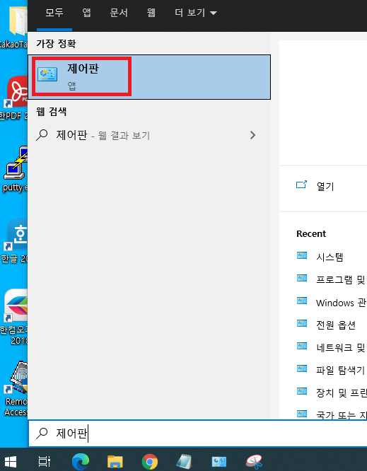
Task: Expand 제어판 web result arrow
Action: click(252, 135)
